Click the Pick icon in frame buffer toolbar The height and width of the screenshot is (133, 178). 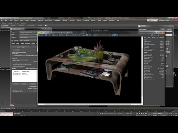pos(87,35)
